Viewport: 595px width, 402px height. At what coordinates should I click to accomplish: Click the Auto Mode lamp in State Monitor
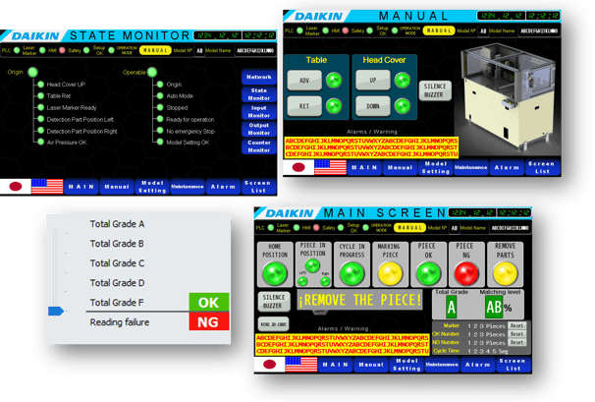pos(160,96)
